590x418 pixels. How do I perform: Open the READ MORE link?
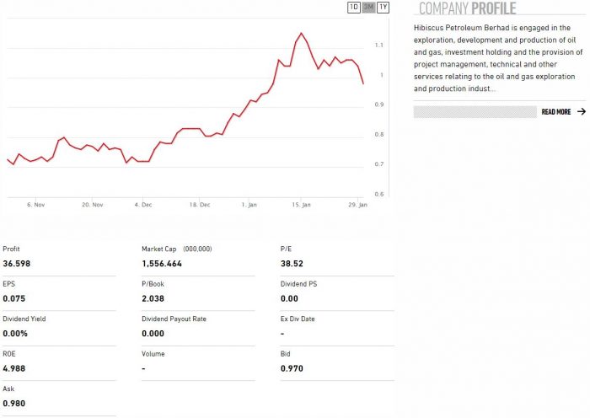coord(555,111)
